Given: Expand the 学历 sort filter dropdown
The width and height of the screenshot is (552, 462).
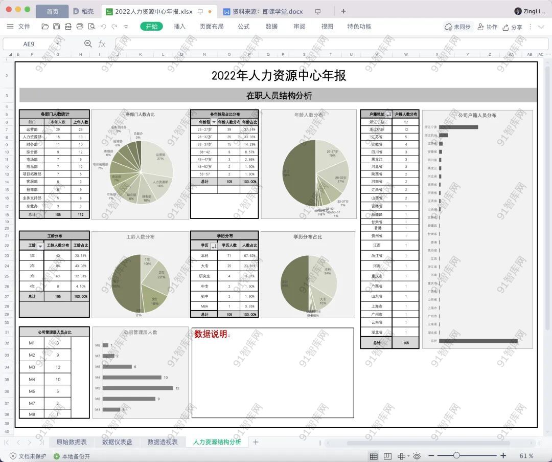Looking at the screenshot, I should (x=214, y=246).
